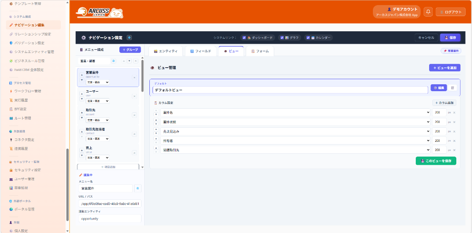Open the 案件状態 column dropdown
The width and height of the screenshot is (472, 233).
(x=295, y=122)
